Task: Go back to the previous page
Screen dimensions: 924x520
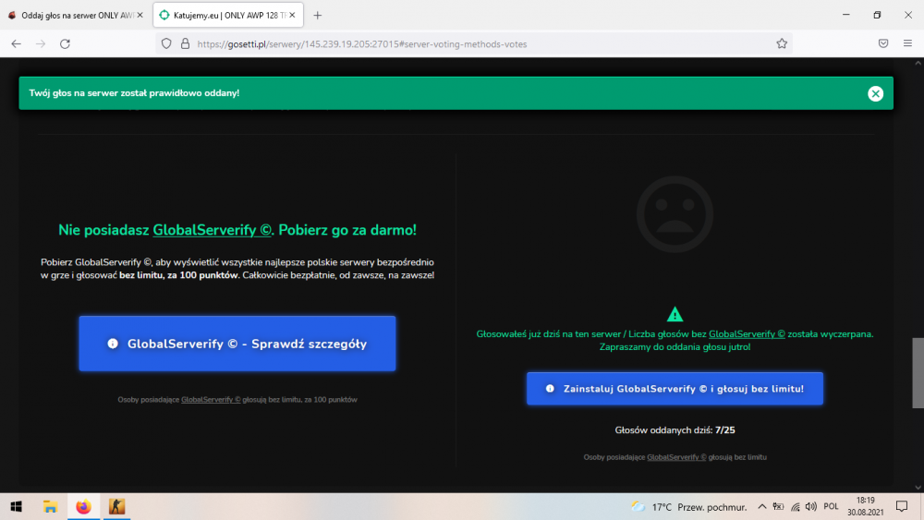Action: tap(16, 43)
